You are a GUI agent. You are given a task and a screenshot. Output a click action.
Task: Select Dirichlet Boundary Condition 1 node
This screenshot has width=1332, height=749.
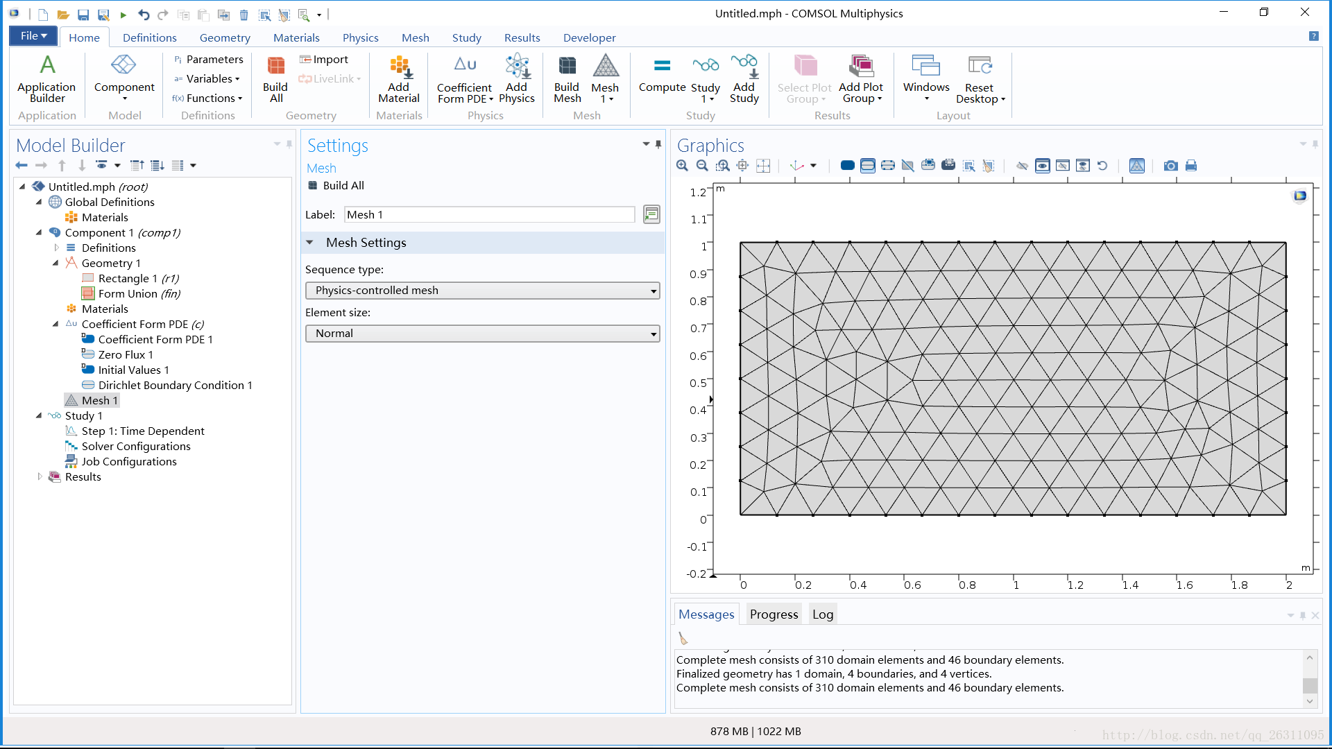(x=166, y=385)
